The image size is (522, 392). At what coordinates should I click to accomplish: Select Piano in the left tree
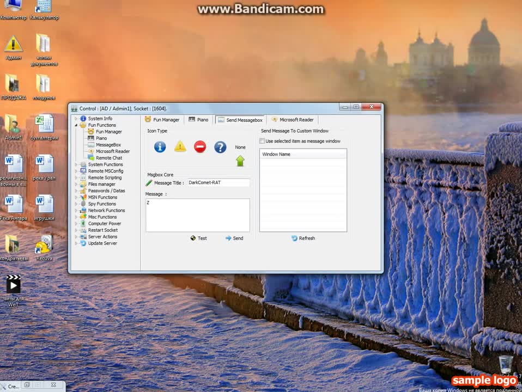101,138
